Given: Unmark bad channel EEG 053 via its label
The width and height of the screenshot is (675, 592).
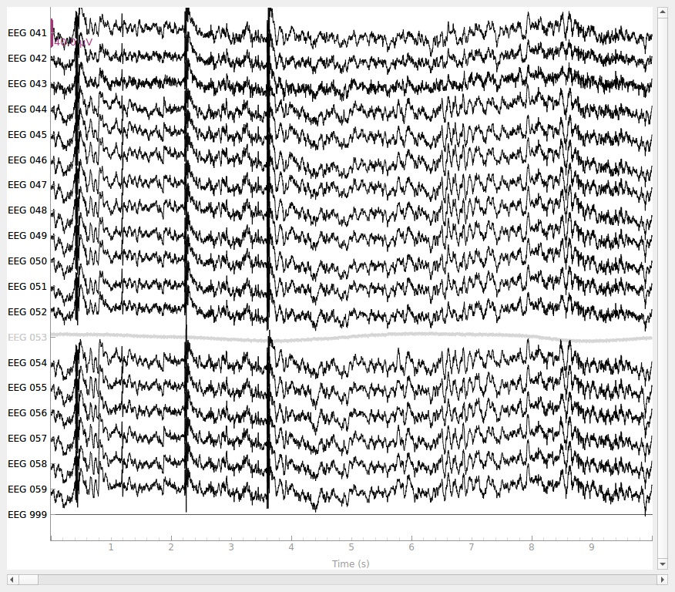Looking at the screenshot, I should [27, 338].
